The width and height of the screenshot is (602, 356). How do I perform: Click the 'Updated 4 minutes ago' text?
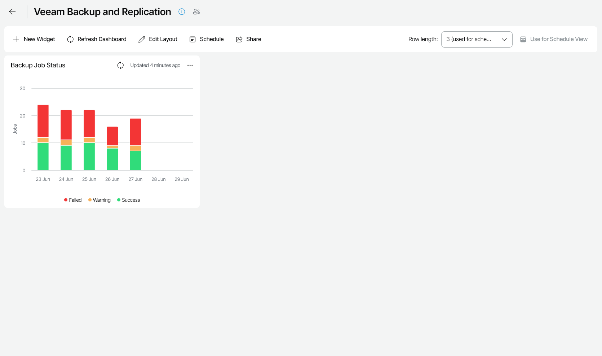[155, 65]
